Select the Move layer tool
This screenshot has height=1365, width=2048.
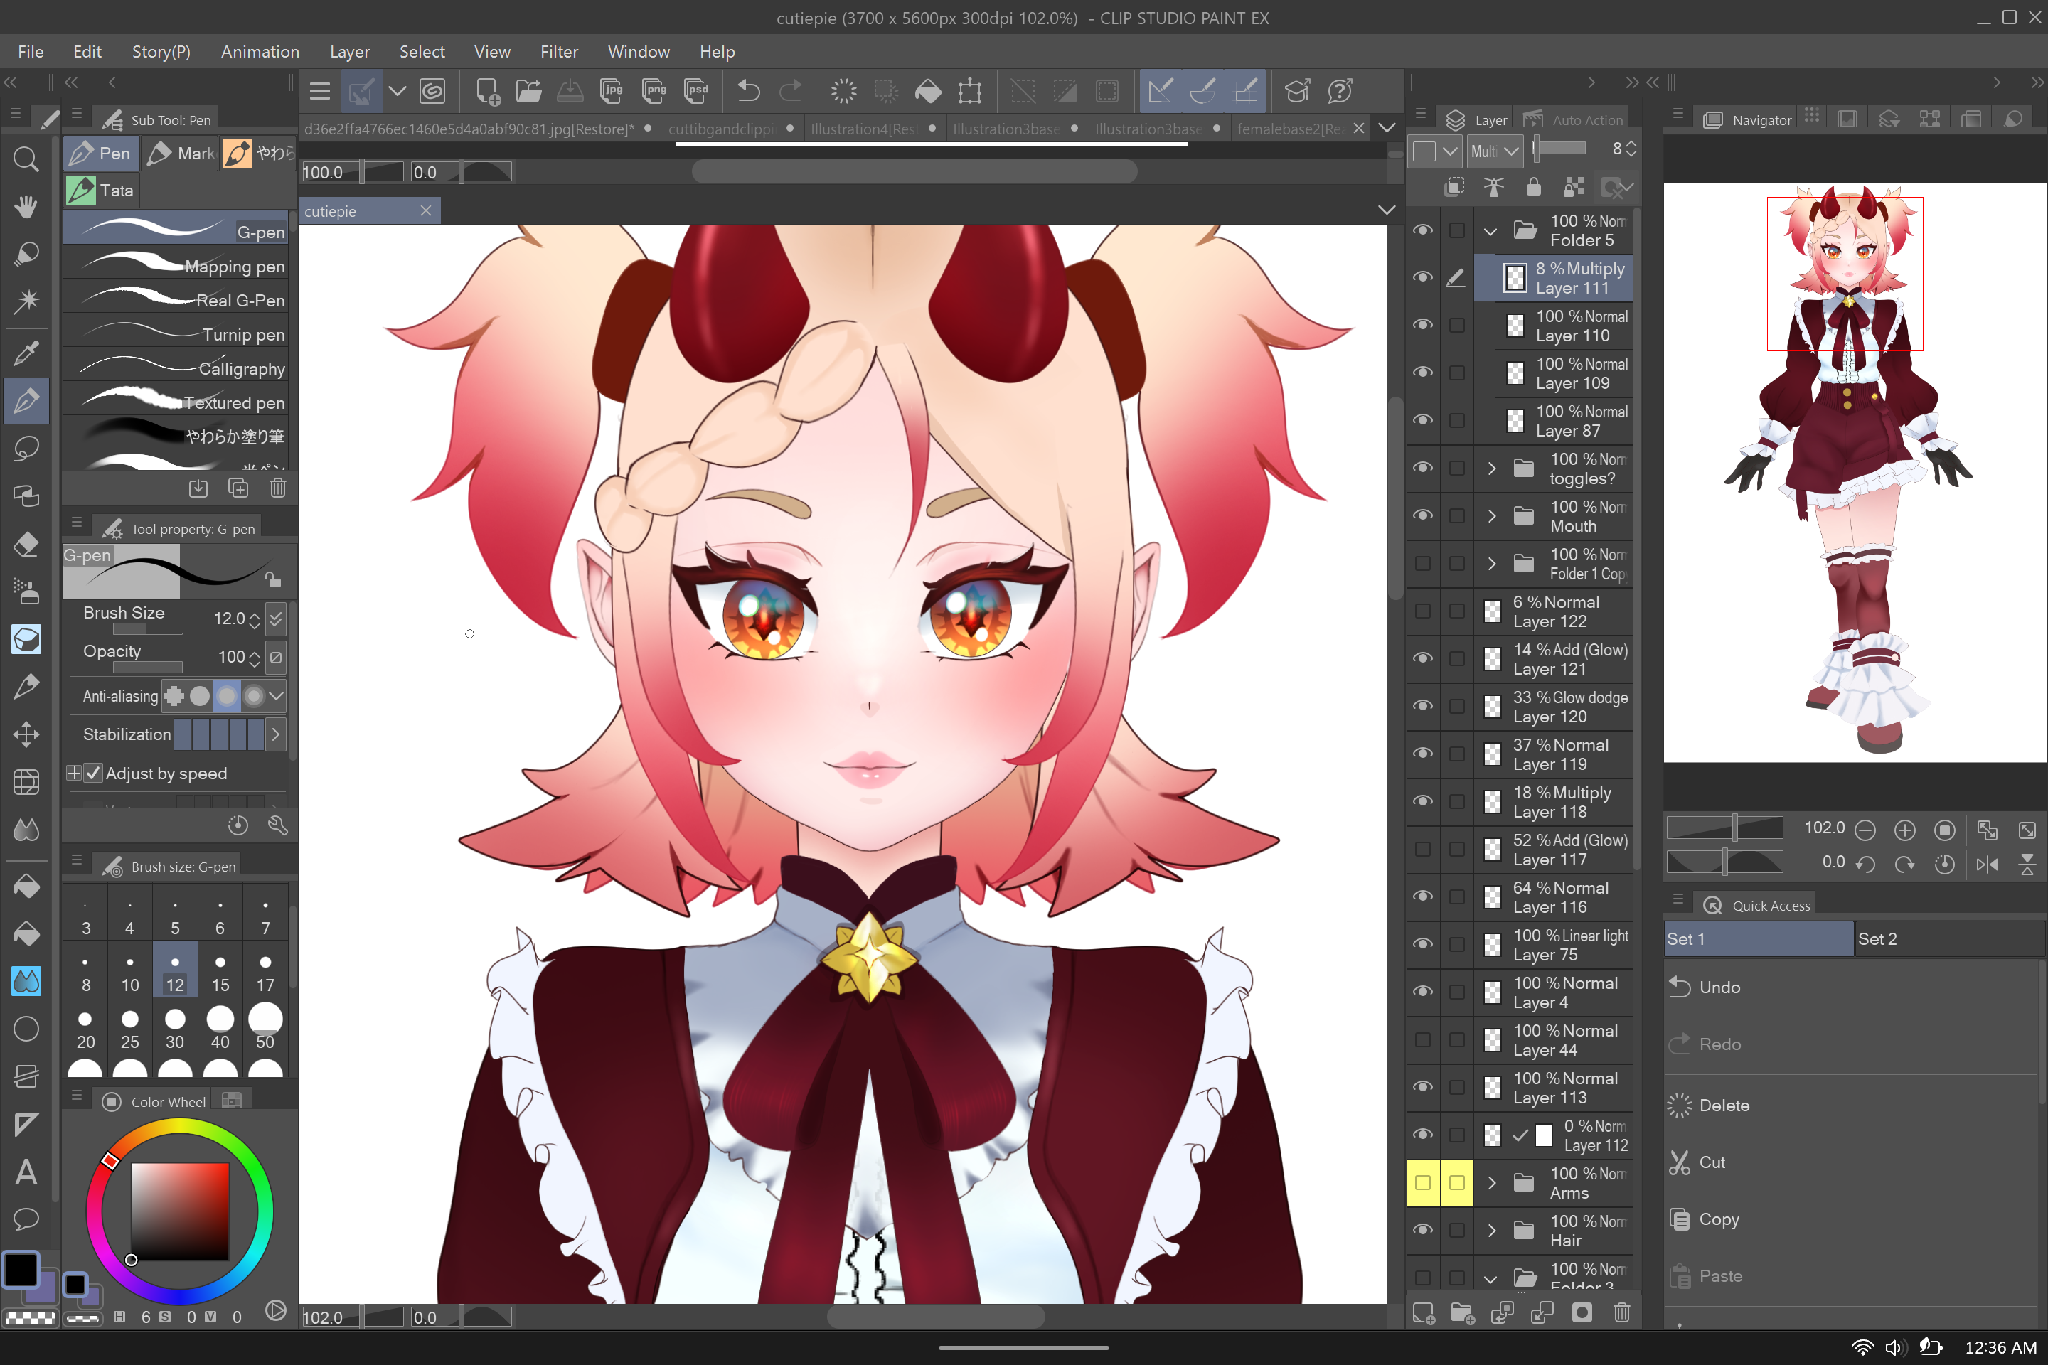coord(26,734)
